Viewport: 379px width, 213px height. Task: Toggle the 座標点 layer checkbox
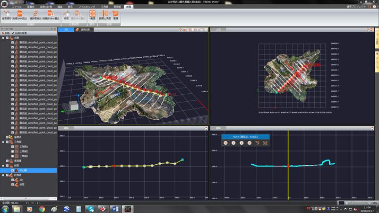tap(7, 137)
